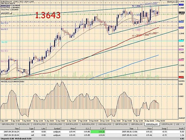Click the FiboPivots indicator smiley icon
The height and width of the screenshot is (140, 186).
tap(176, 2)
